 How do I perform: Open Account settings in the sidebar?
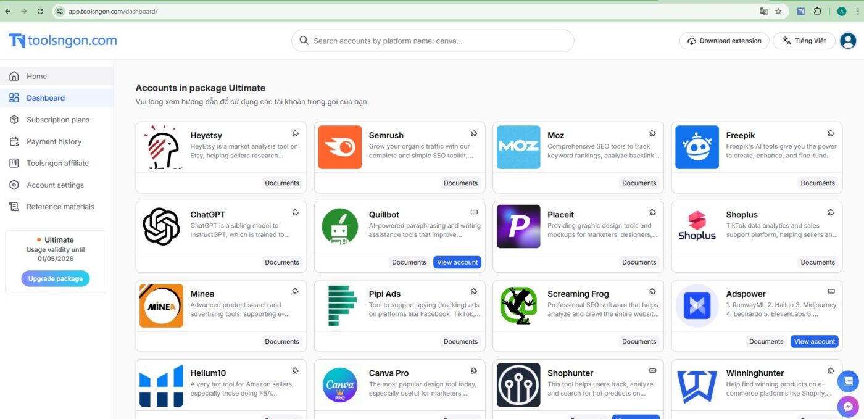pyautogui.click(x=57, y=185)
